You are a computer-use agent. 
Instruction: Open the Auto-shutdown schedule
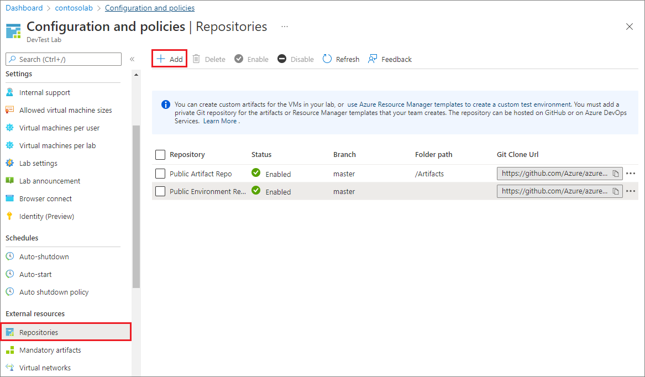point(43,256)
